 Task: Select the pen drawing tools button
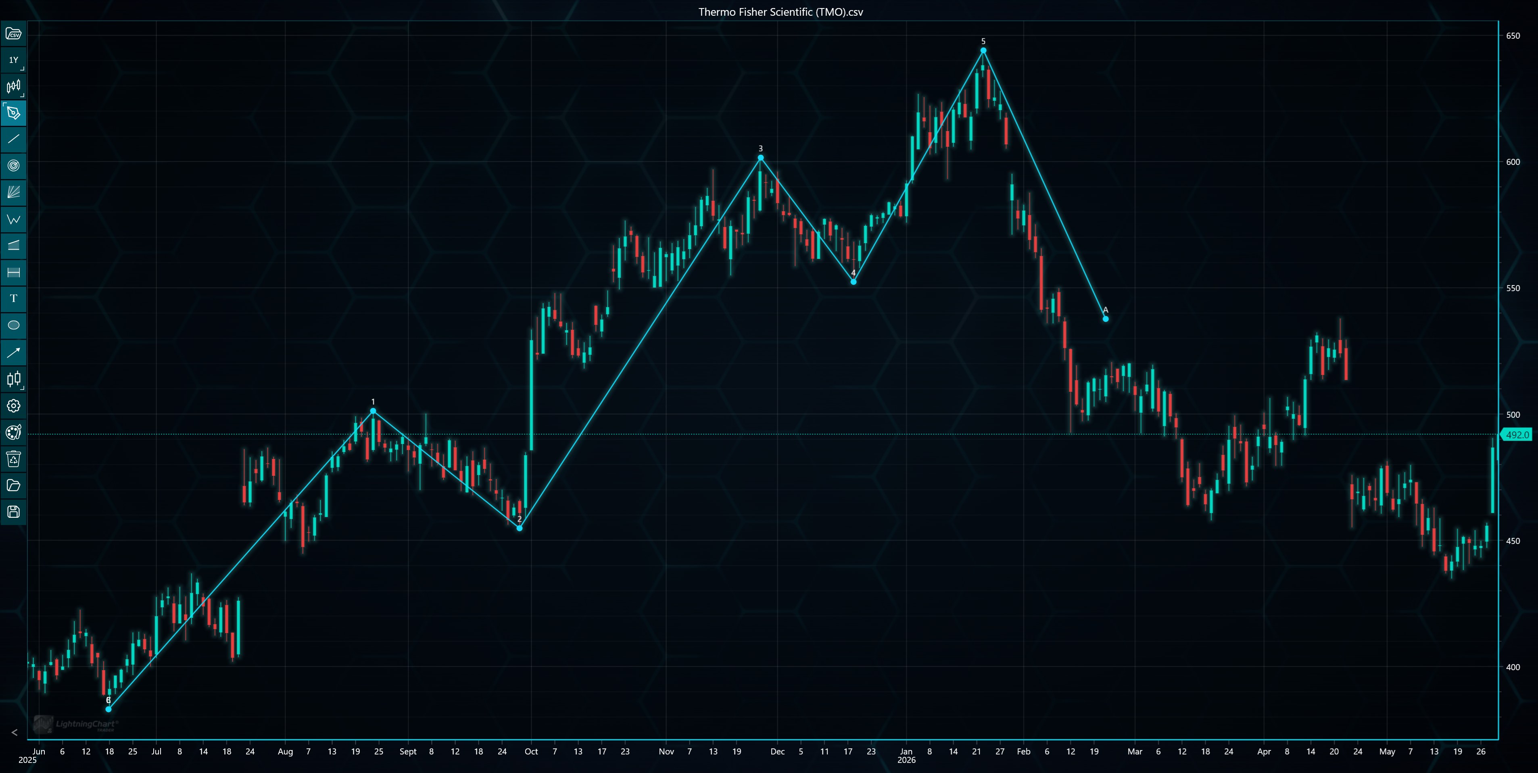pyautogui.click(x=13, y=113)
